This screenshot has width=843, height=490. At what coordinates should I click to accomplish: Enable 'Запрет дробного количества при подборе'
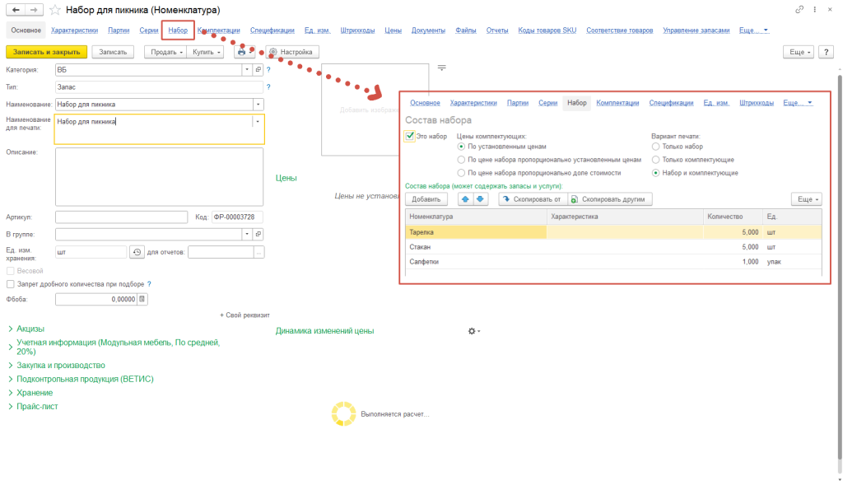point(11,284)
